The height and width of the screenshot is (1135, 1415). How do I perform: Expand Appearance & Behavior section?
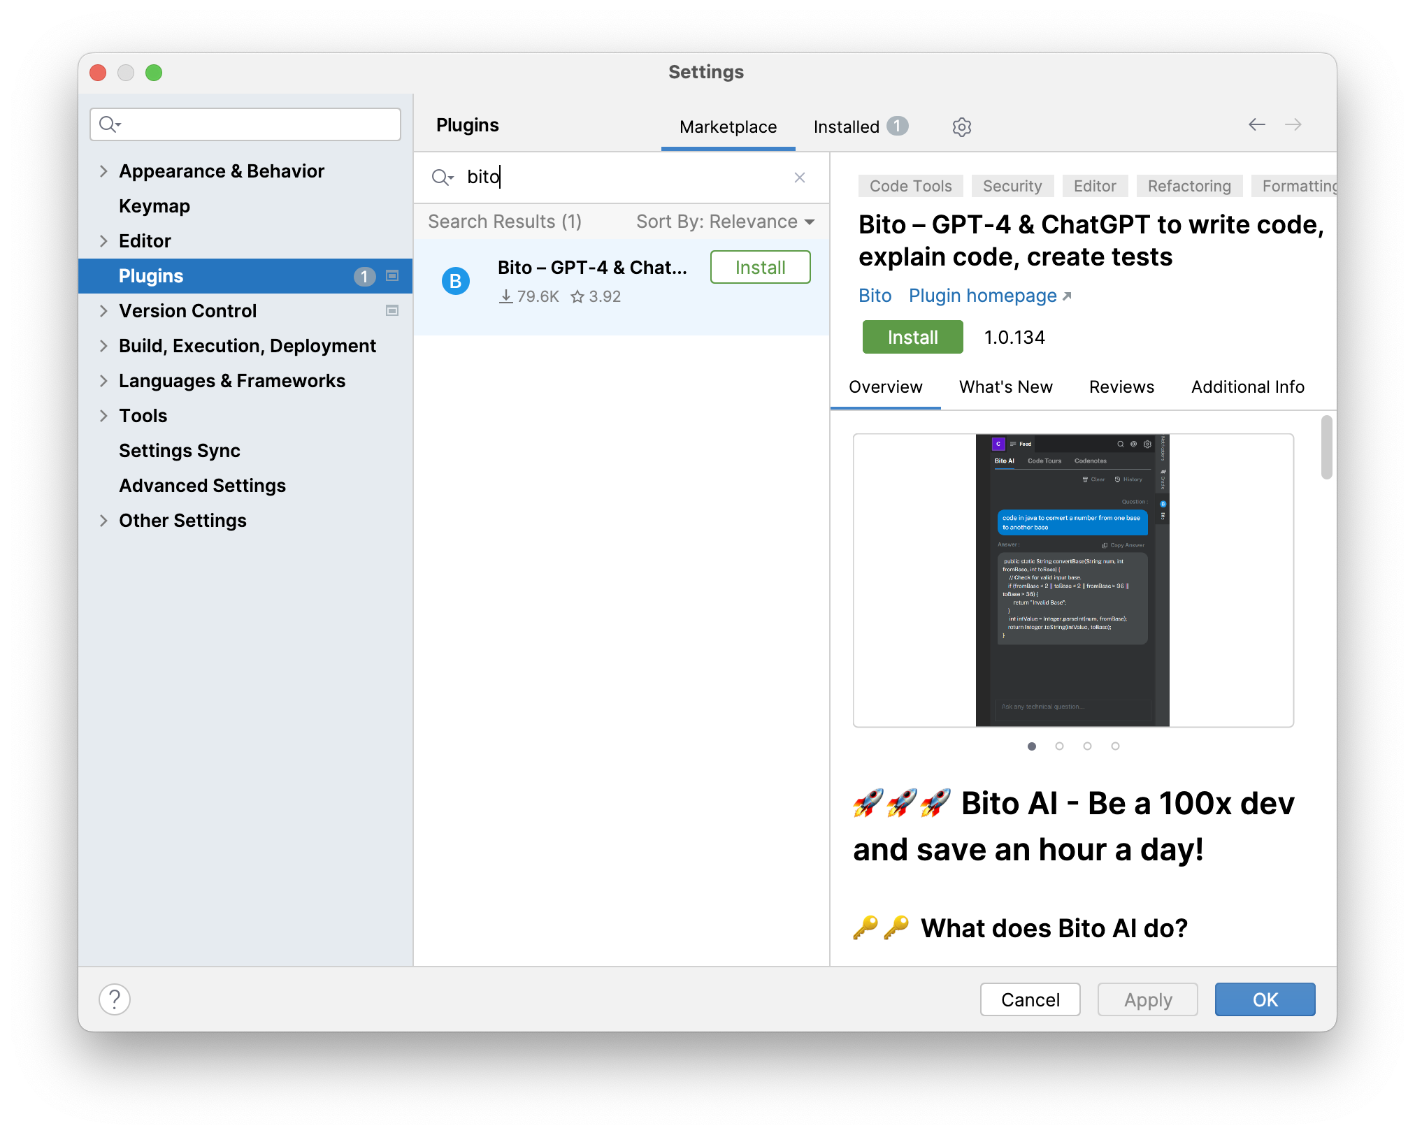tap(103, 171)
